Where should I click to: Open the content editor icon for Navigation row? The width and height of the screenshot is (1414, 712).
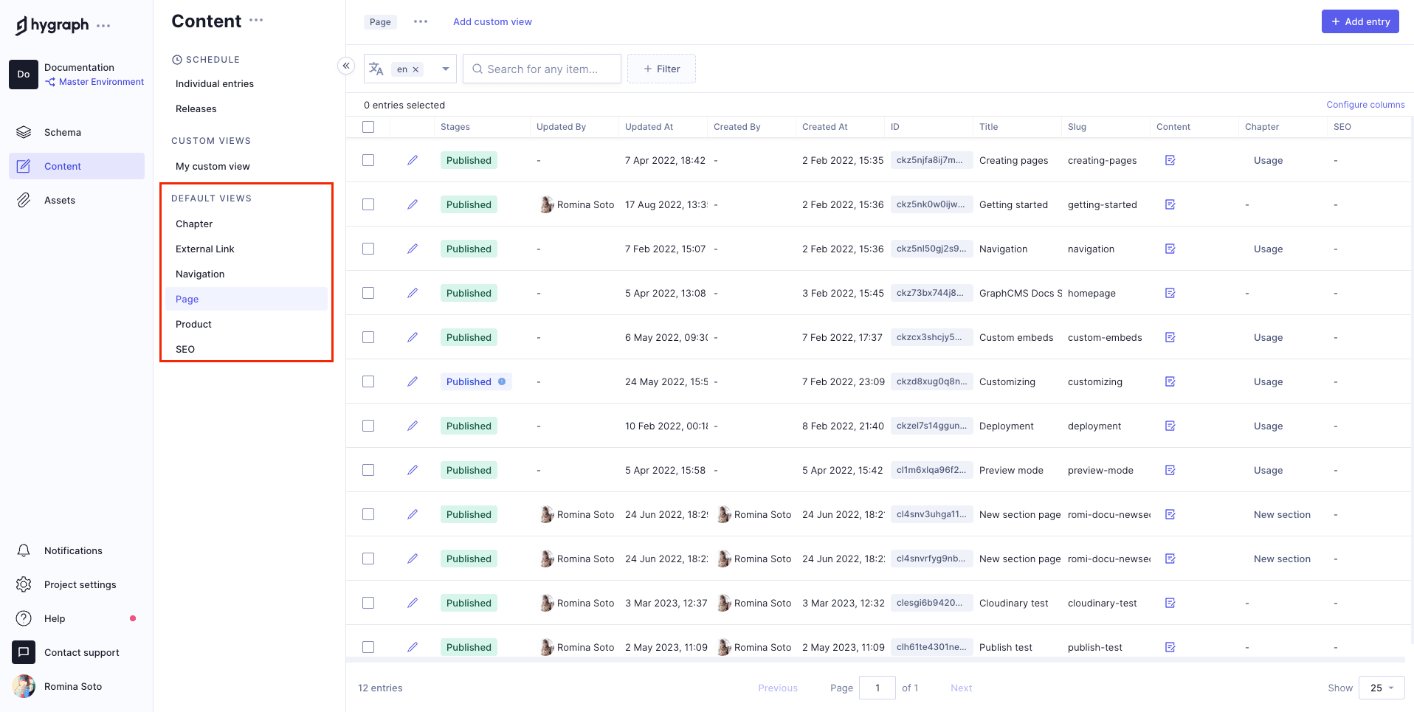(1169, 249)
